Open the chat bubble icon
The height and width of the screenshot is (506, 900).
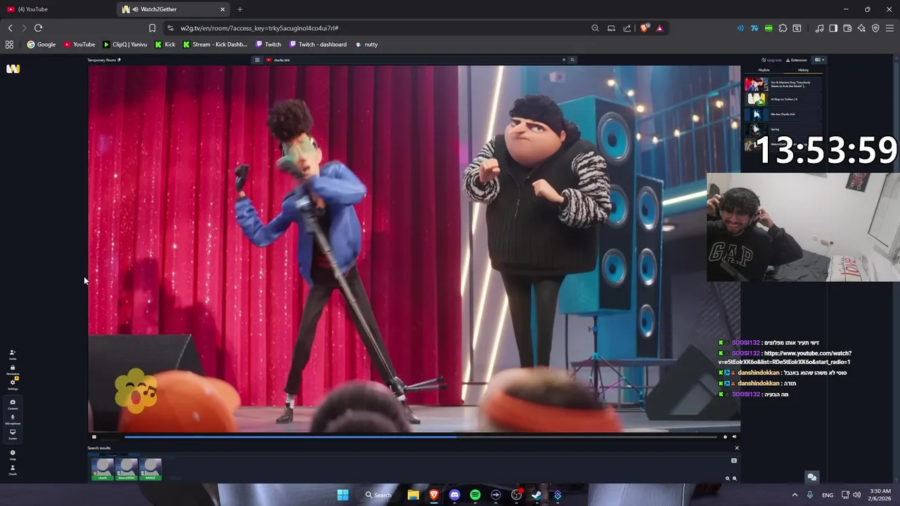point(812,477)
